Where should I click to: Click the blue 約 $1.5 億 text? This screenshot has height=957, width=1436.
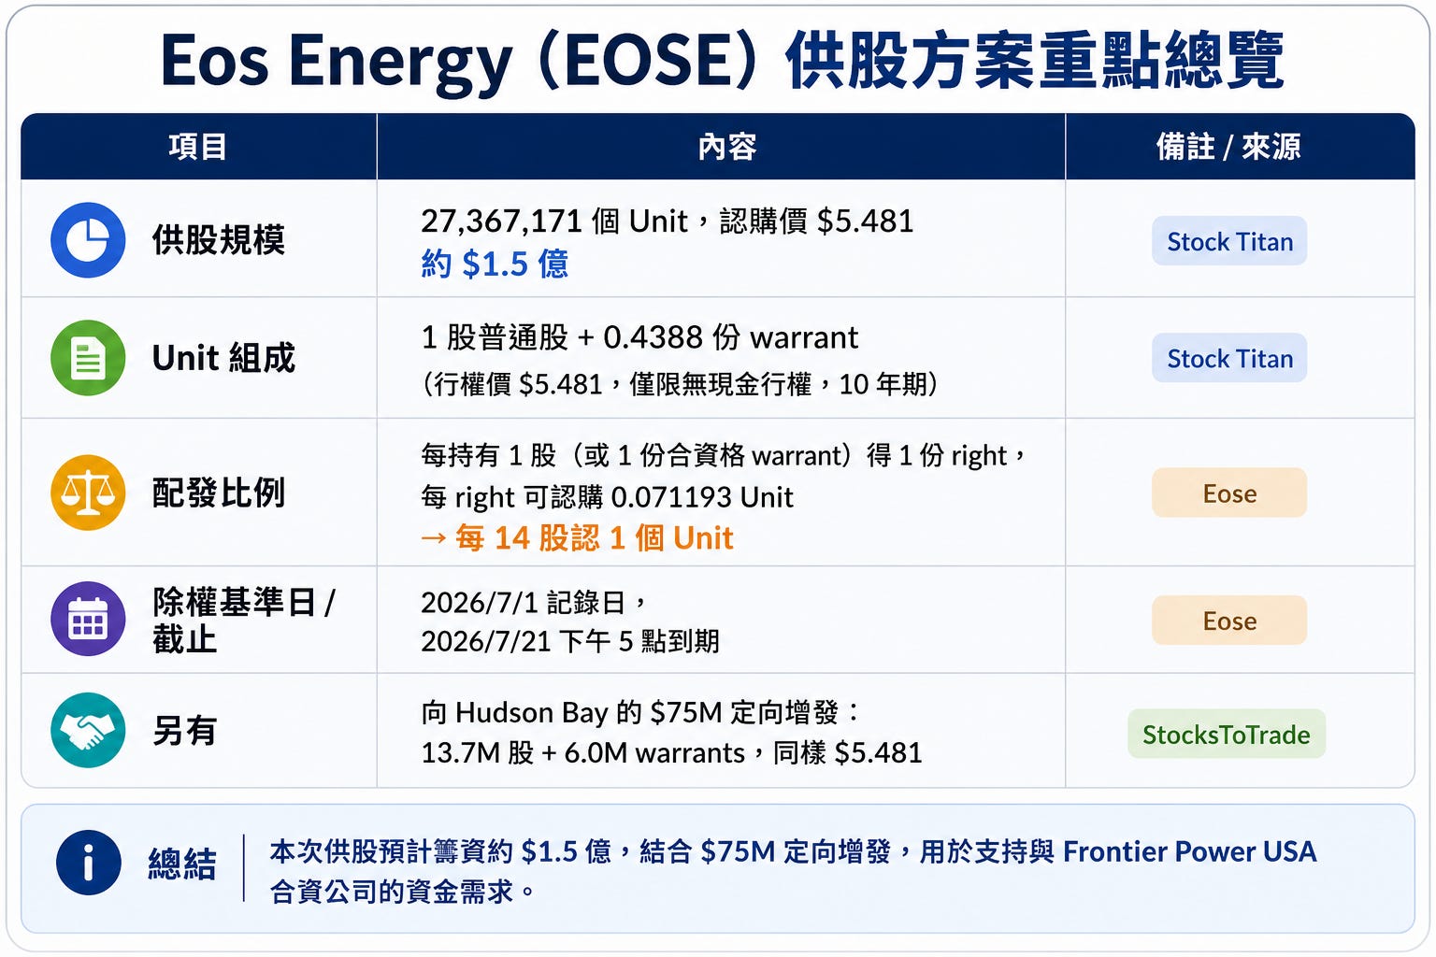[495, 264]
